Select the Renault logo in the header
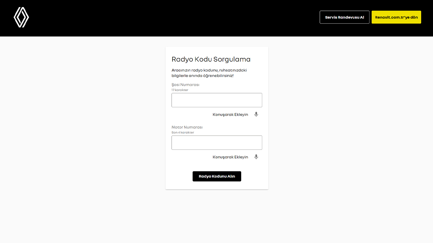Screen dimensions: 433x243 click(21, 17)
